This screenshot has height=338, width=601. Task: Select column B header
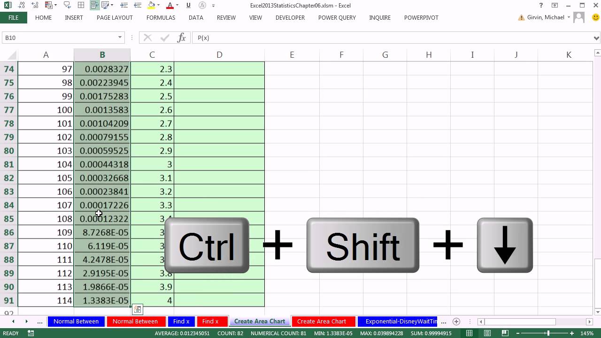(102, 54)
